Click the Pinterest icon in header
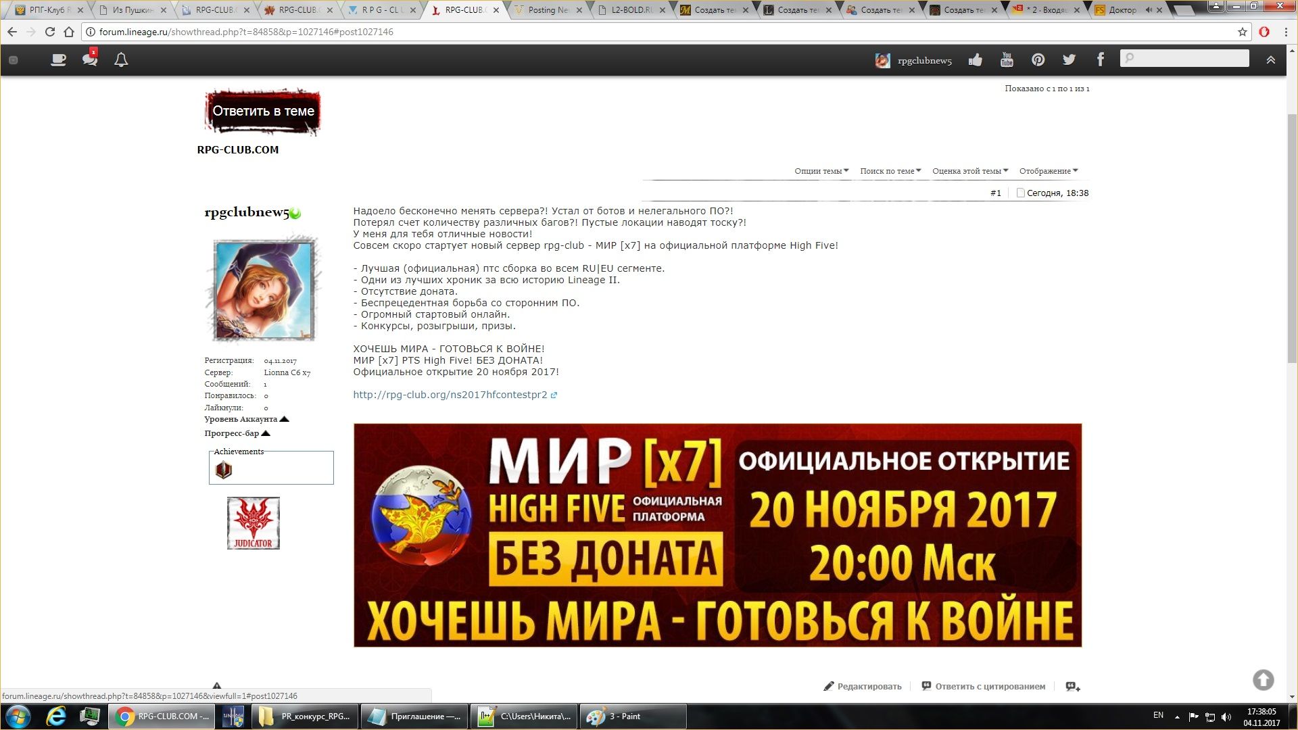Image resolution: width=1298 pixels, height=730 pixels. 1038,60
